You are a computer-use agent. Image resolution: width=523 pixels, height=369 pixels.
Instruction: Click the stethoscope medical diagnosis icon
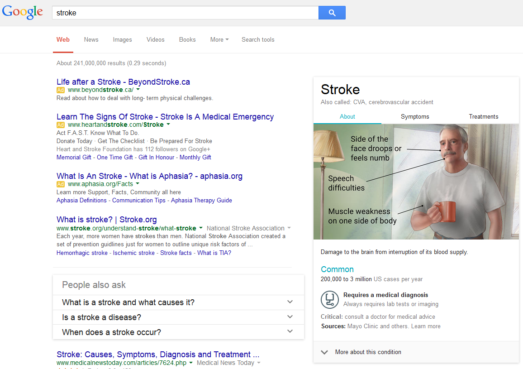tap(329, 299)
